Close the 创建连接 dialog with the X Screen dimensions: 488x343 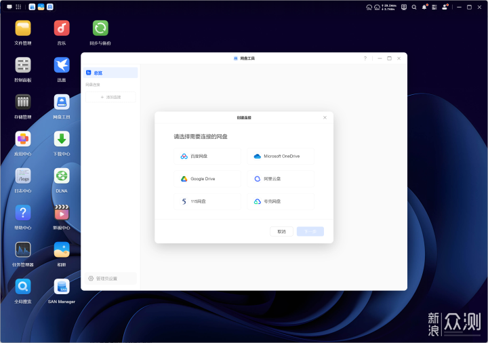point(325,118)
